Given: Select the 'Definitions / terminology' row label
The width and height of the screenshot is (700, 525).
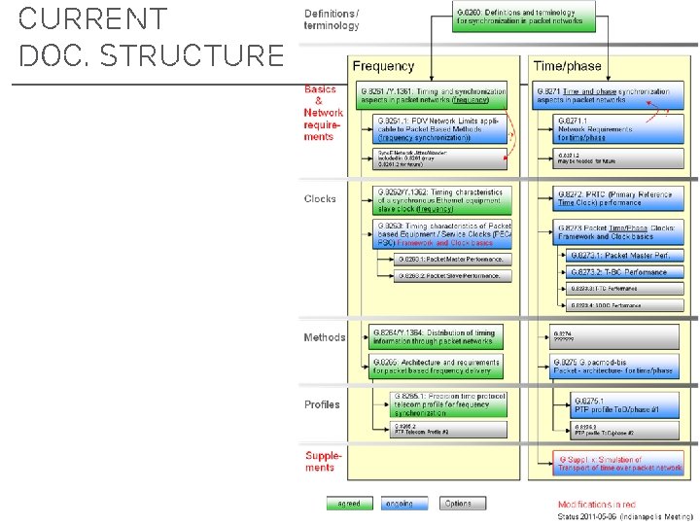Looking at the screenshot, I should [x=332, y=19].
